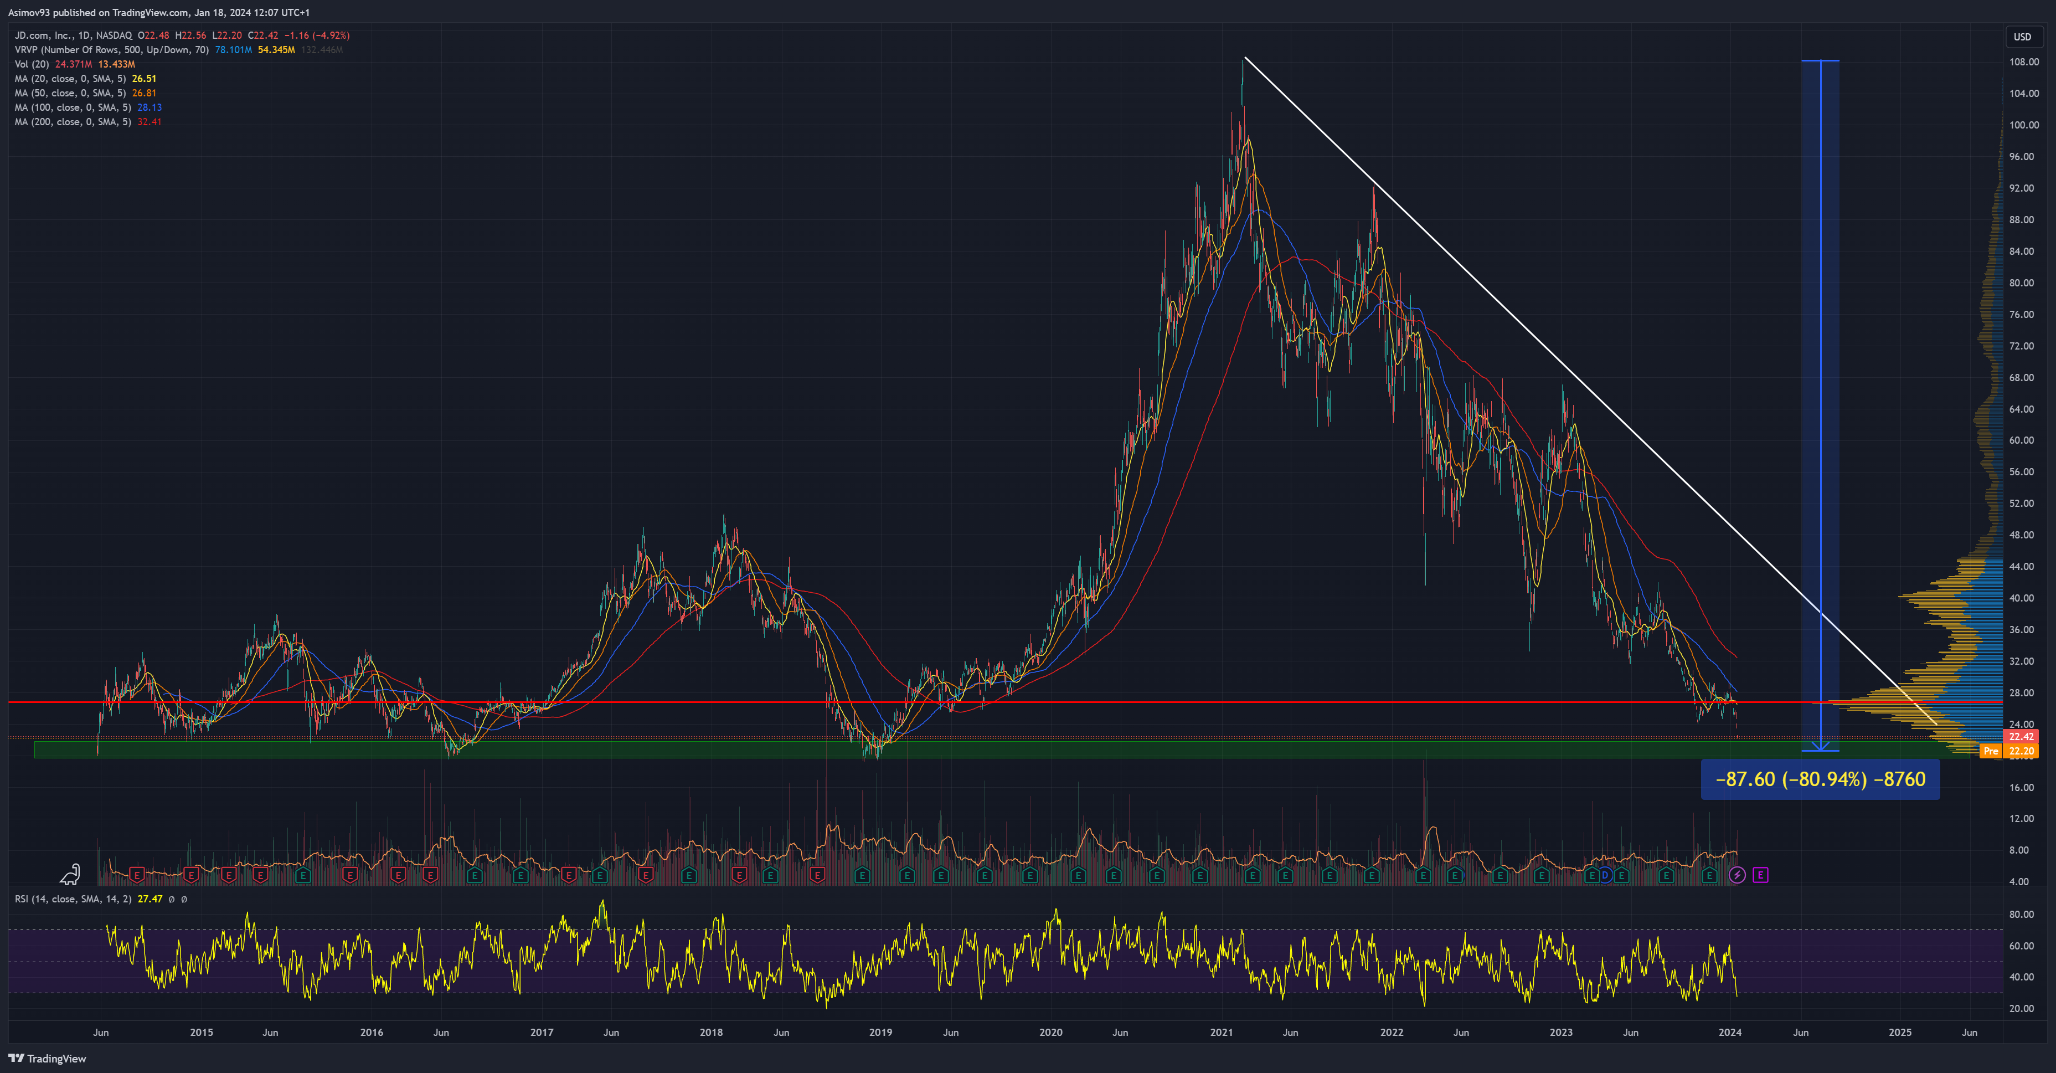Image resolution: width=2056 pixels, height=1073 pixels.
Task: Click the dinosaur icon at chart's left edge
Action: (x=70, y=875)
